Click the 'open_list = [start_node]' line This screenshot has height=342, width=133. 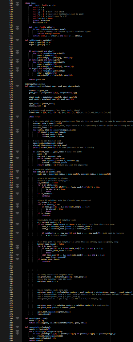coord(42,104)
